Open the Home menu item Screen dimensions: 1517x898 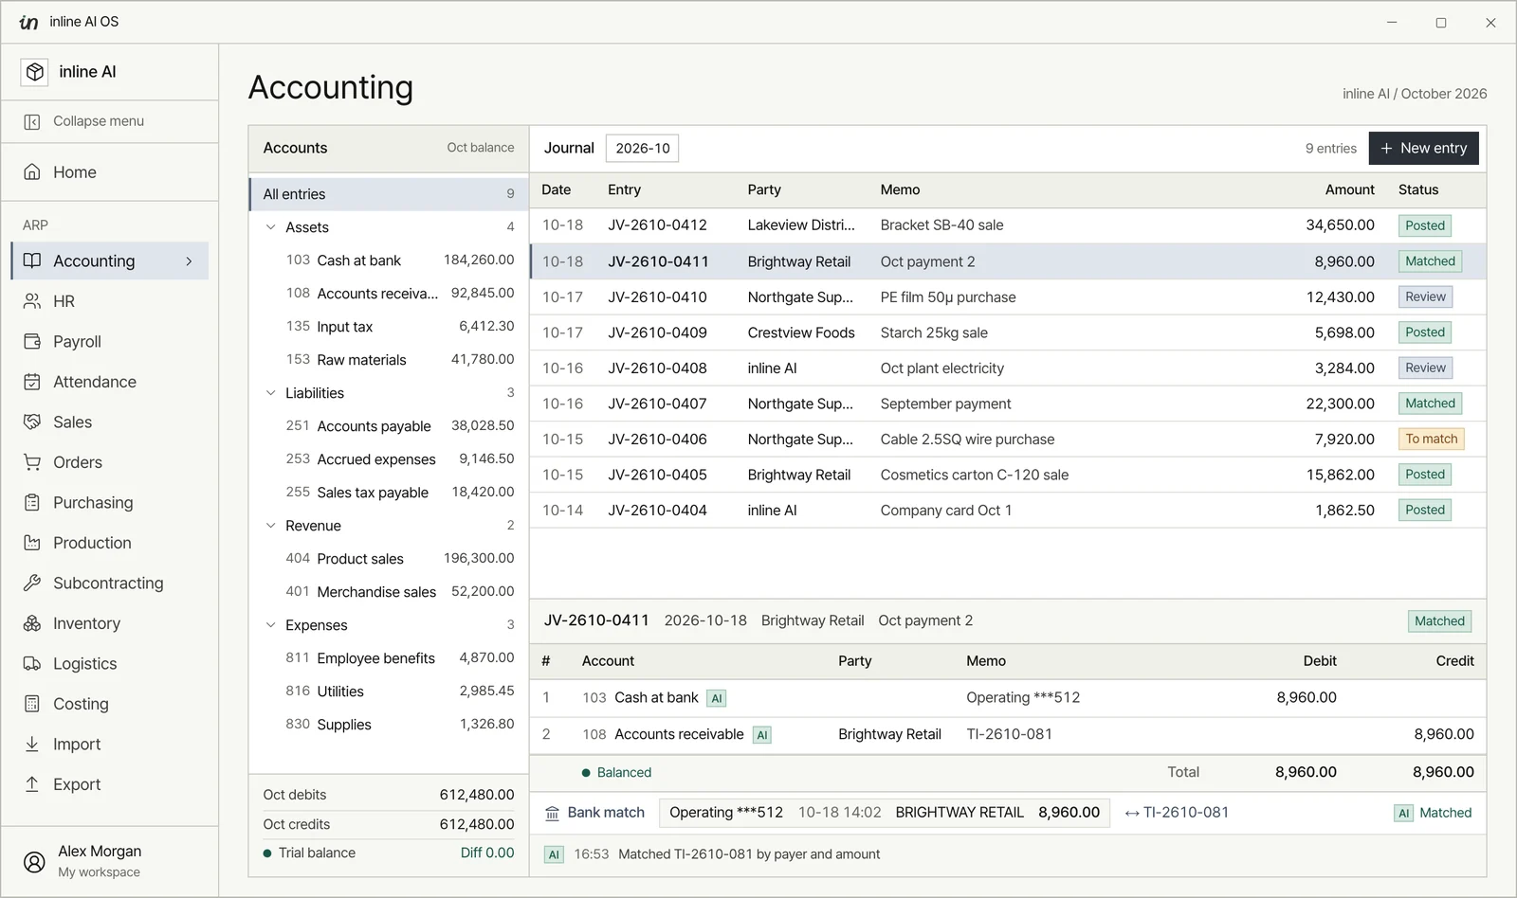[110, 172]
